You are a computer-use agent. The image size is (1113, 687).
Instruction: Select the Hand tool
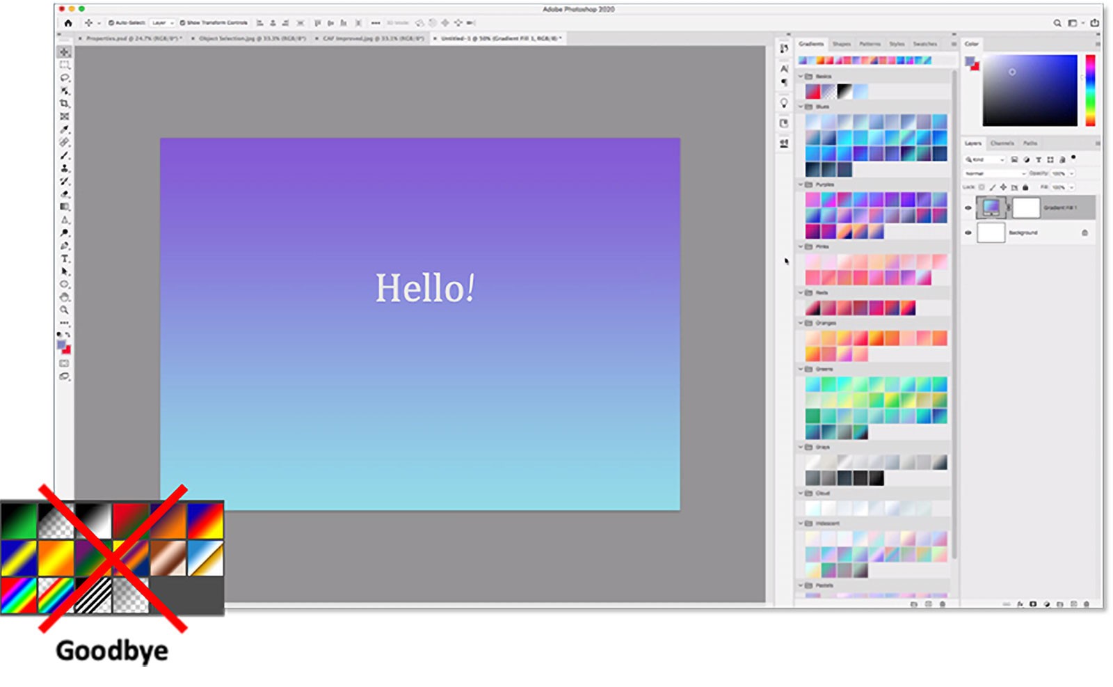[65, 297]
